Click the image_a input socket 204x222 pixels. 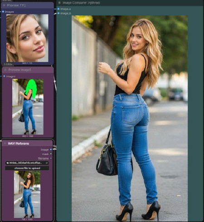(x=58, y=9)
